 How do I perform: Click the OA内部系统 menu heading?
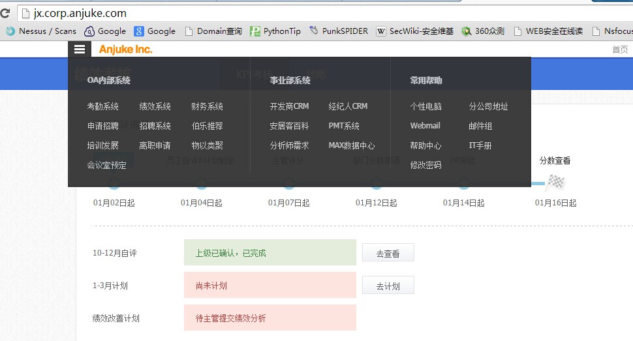(x=108, y=80)
